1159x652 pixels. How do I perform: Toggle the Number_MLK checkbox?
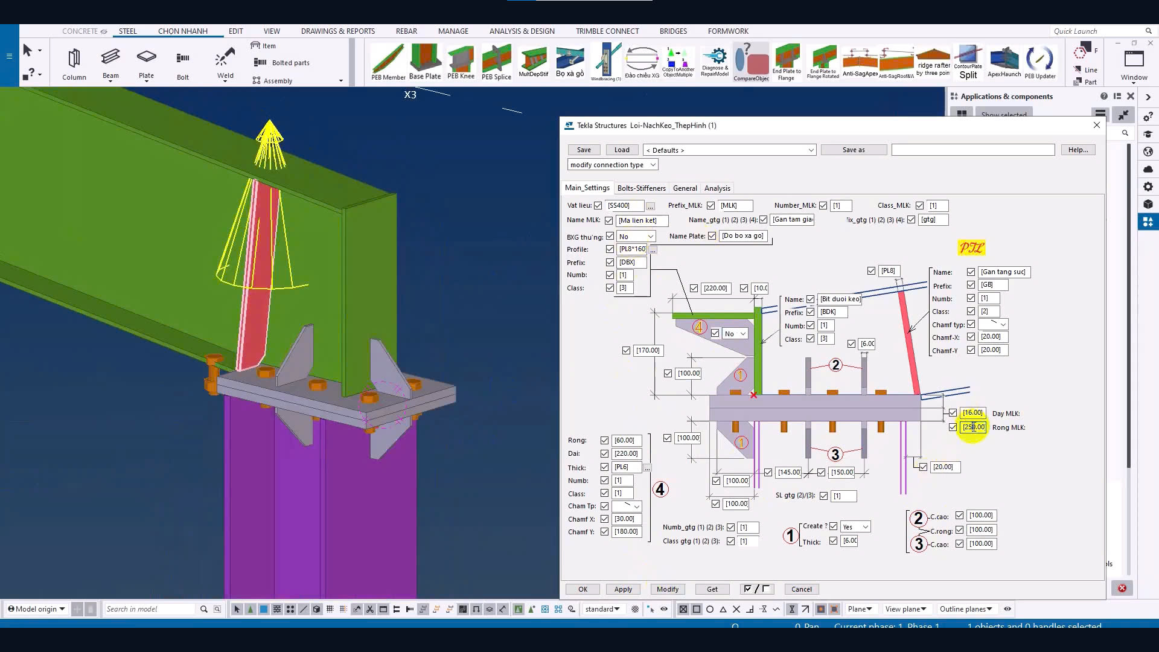pyautogui.click(x=823, y=206)
